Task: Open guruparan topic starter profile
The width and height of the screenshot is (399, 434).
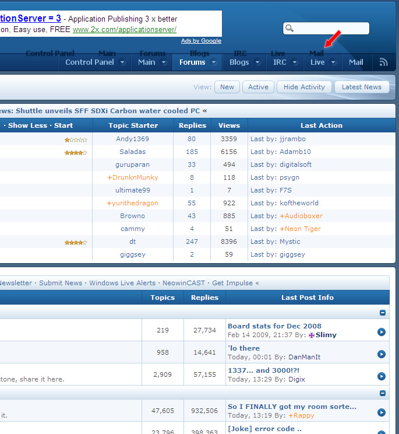Action: tap(132, 164)
